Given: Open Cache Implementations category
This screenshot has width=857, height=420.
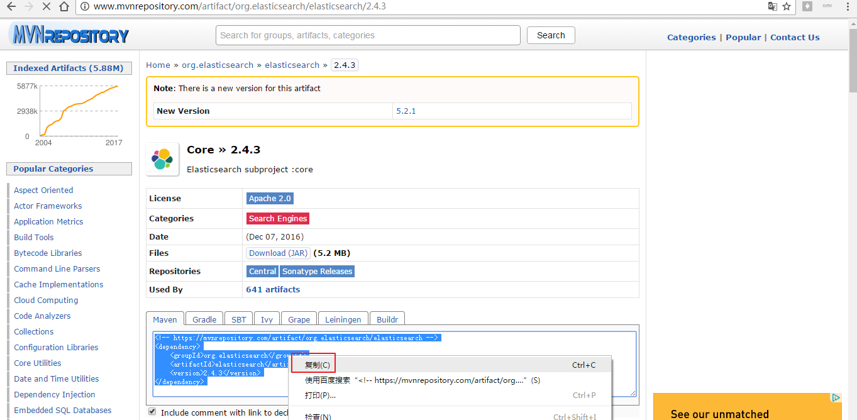Looking at the screenshot, I should pos(58,284).
